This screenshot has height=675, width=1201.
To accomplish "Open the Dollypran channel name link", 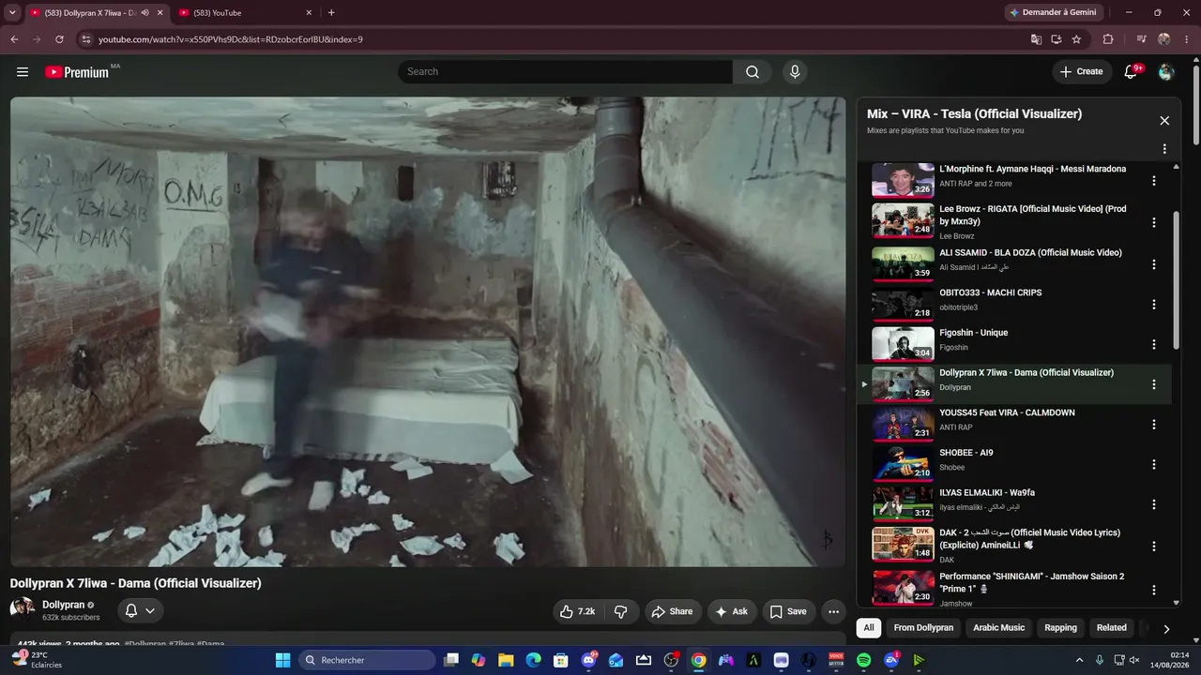I will point(63,605).
